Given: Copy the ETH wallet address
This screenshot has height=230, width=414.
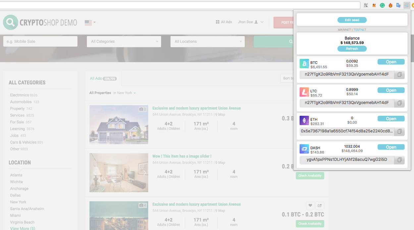Looking at the screenshot, I should coord(399,131).
